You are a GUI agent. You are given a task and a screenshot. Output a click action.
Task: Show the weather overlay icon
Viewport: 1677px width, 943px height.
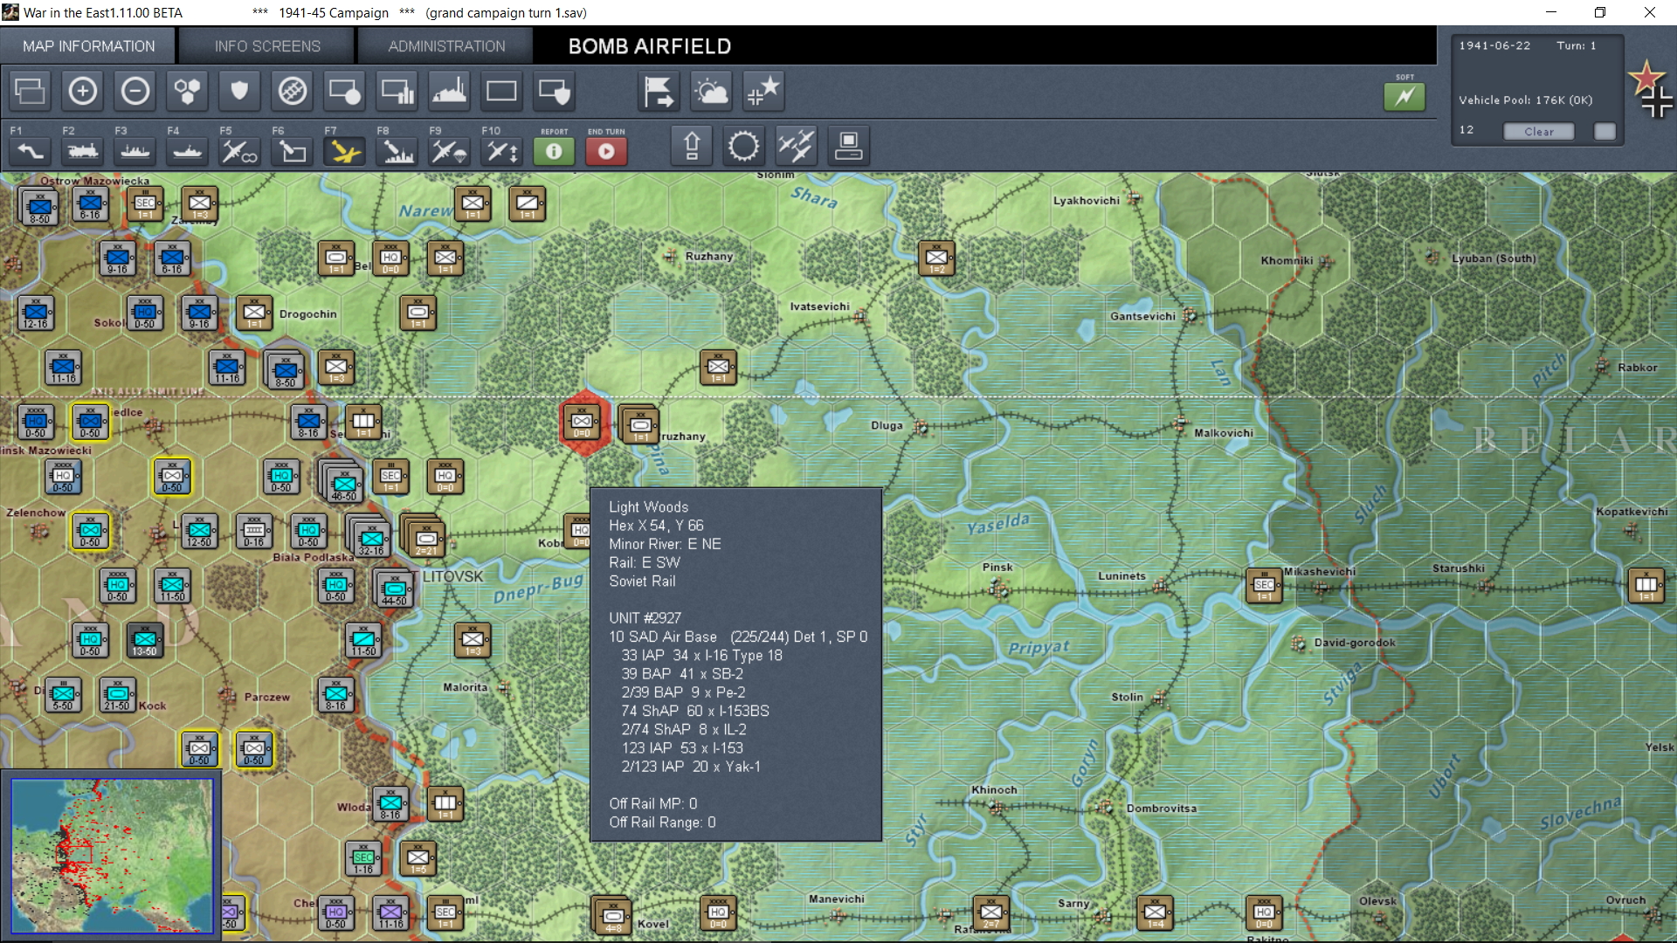(712, 91)
